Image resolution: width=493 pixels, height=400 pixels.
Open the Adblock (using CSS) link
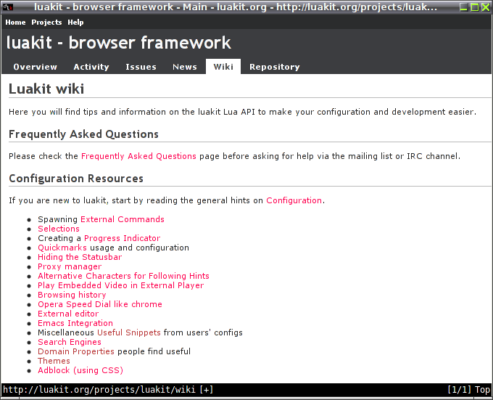click(80, 370)
